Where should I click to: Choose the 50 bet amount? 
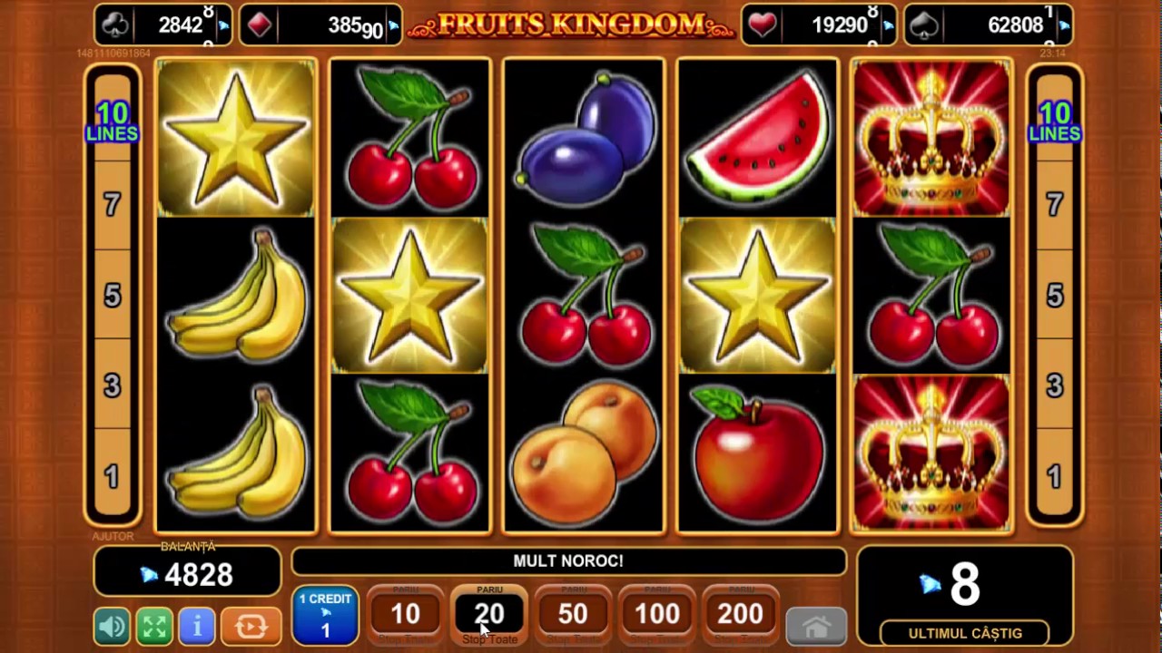(x=573, y=616)
